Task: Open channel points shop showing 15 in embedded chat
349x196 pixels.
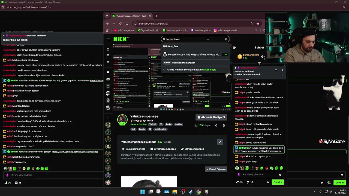Action: tap(250, 182)
